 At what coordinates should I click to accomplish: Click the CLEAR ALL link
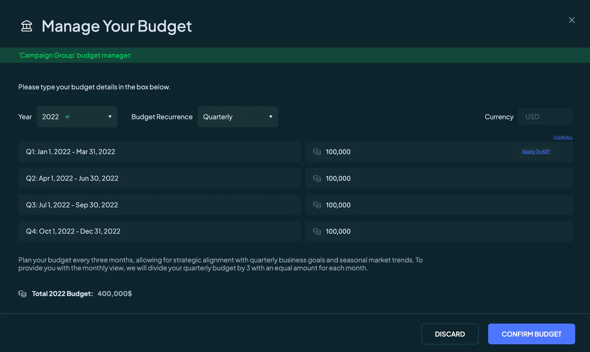(x=563, y=137)
